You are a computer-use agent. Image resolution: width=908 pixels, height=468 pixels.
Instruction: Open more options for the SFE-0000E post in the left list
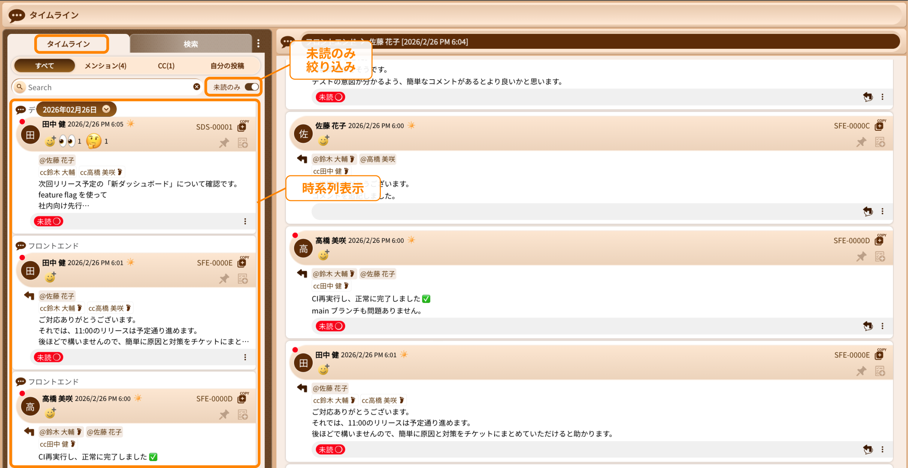(245, 357)
